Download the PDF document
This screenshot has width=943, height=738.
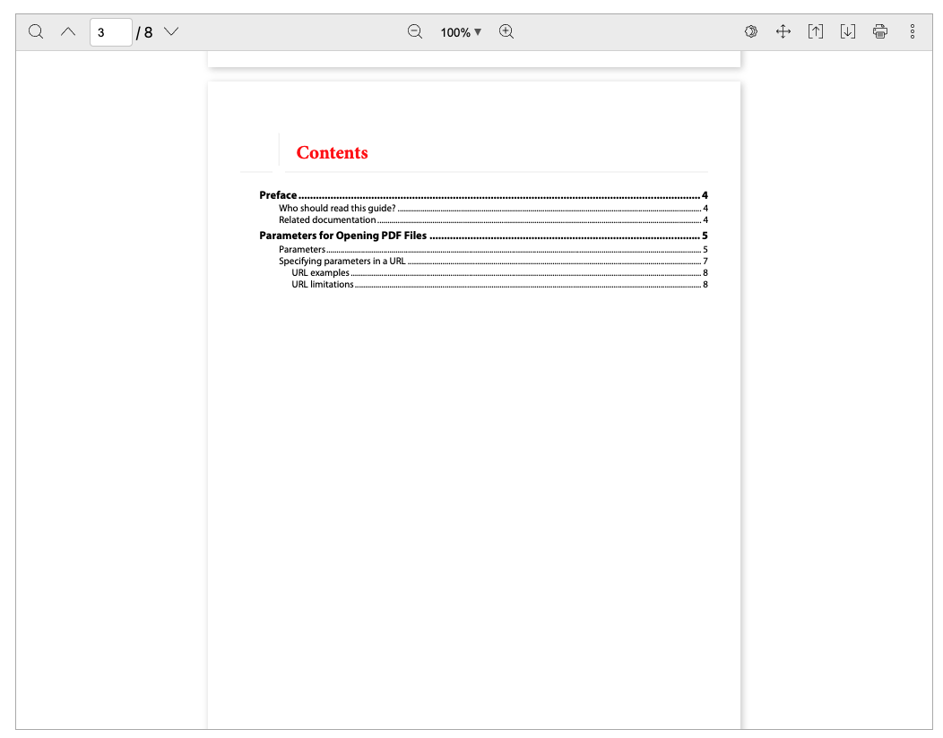pyautogui.click(x=847, y=31)
